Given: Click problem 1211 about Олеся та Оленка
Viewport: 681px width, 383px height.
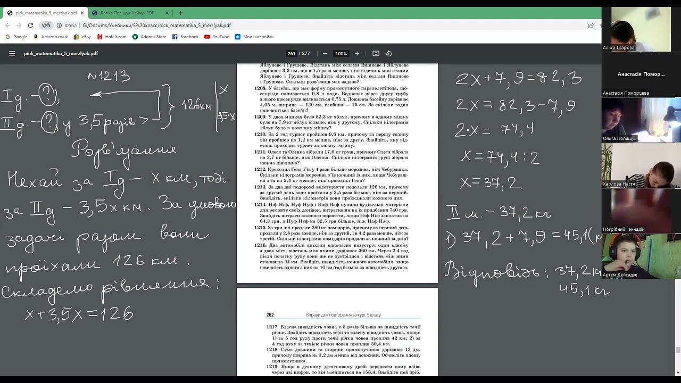Looking at the screenshot, I should point(331,157).
